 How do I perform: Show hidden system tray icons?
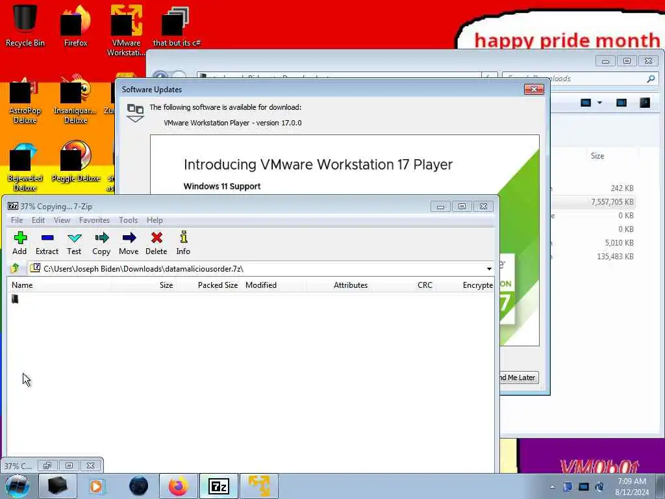pos(552,487)
